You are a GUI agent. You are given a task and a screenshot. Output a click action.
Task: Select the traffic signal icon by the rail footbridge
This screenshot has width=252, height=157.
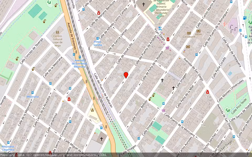click(94, 98)
